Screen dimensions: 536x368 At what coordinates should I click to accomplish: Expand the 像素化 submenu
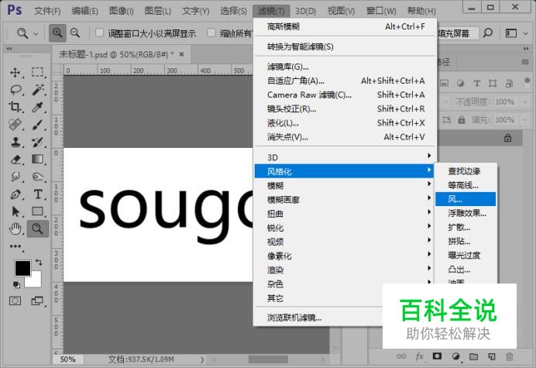click(x=344, y=256)
